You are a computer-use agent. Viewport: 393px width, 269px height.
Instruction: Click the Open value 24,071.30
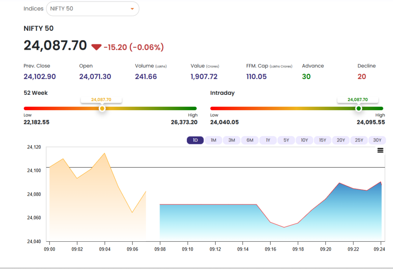pos(95,76)
